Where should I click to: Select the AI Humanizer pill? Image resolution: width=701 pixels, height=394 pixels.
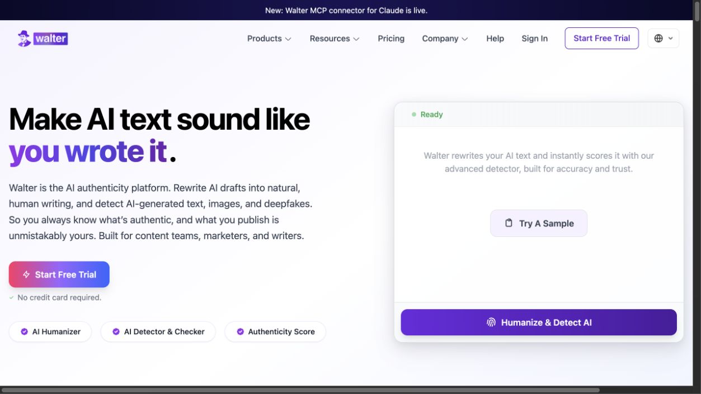tap(50, 331)
